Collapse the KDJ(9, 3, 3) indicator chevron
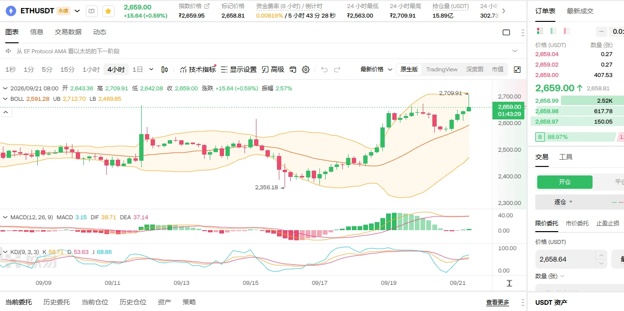This screenshot has height=311, width=624. tap(5, 252)
